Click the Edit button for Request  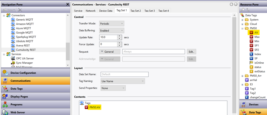coord(191,52)
